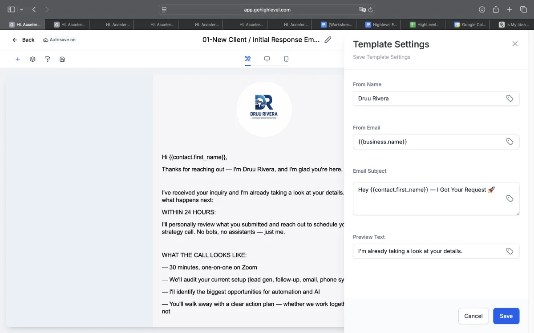This screenshot has width=534, height=333.
Task: Close the Template Settings panel
Action: point(515,44)
